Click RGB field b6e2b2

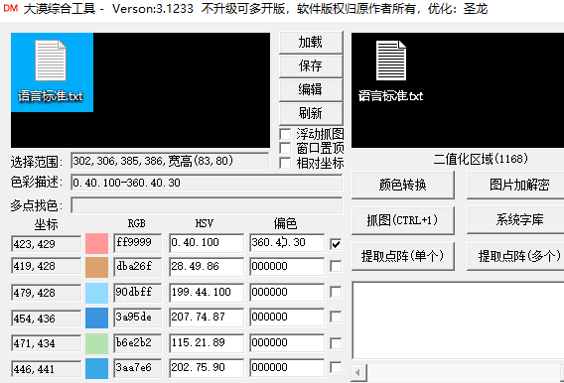click(138, 342)
